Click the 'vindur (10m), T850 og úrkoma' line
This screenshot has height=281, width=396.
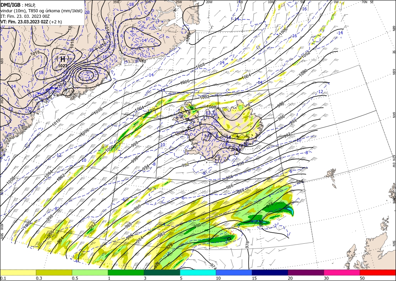[41, 10]
